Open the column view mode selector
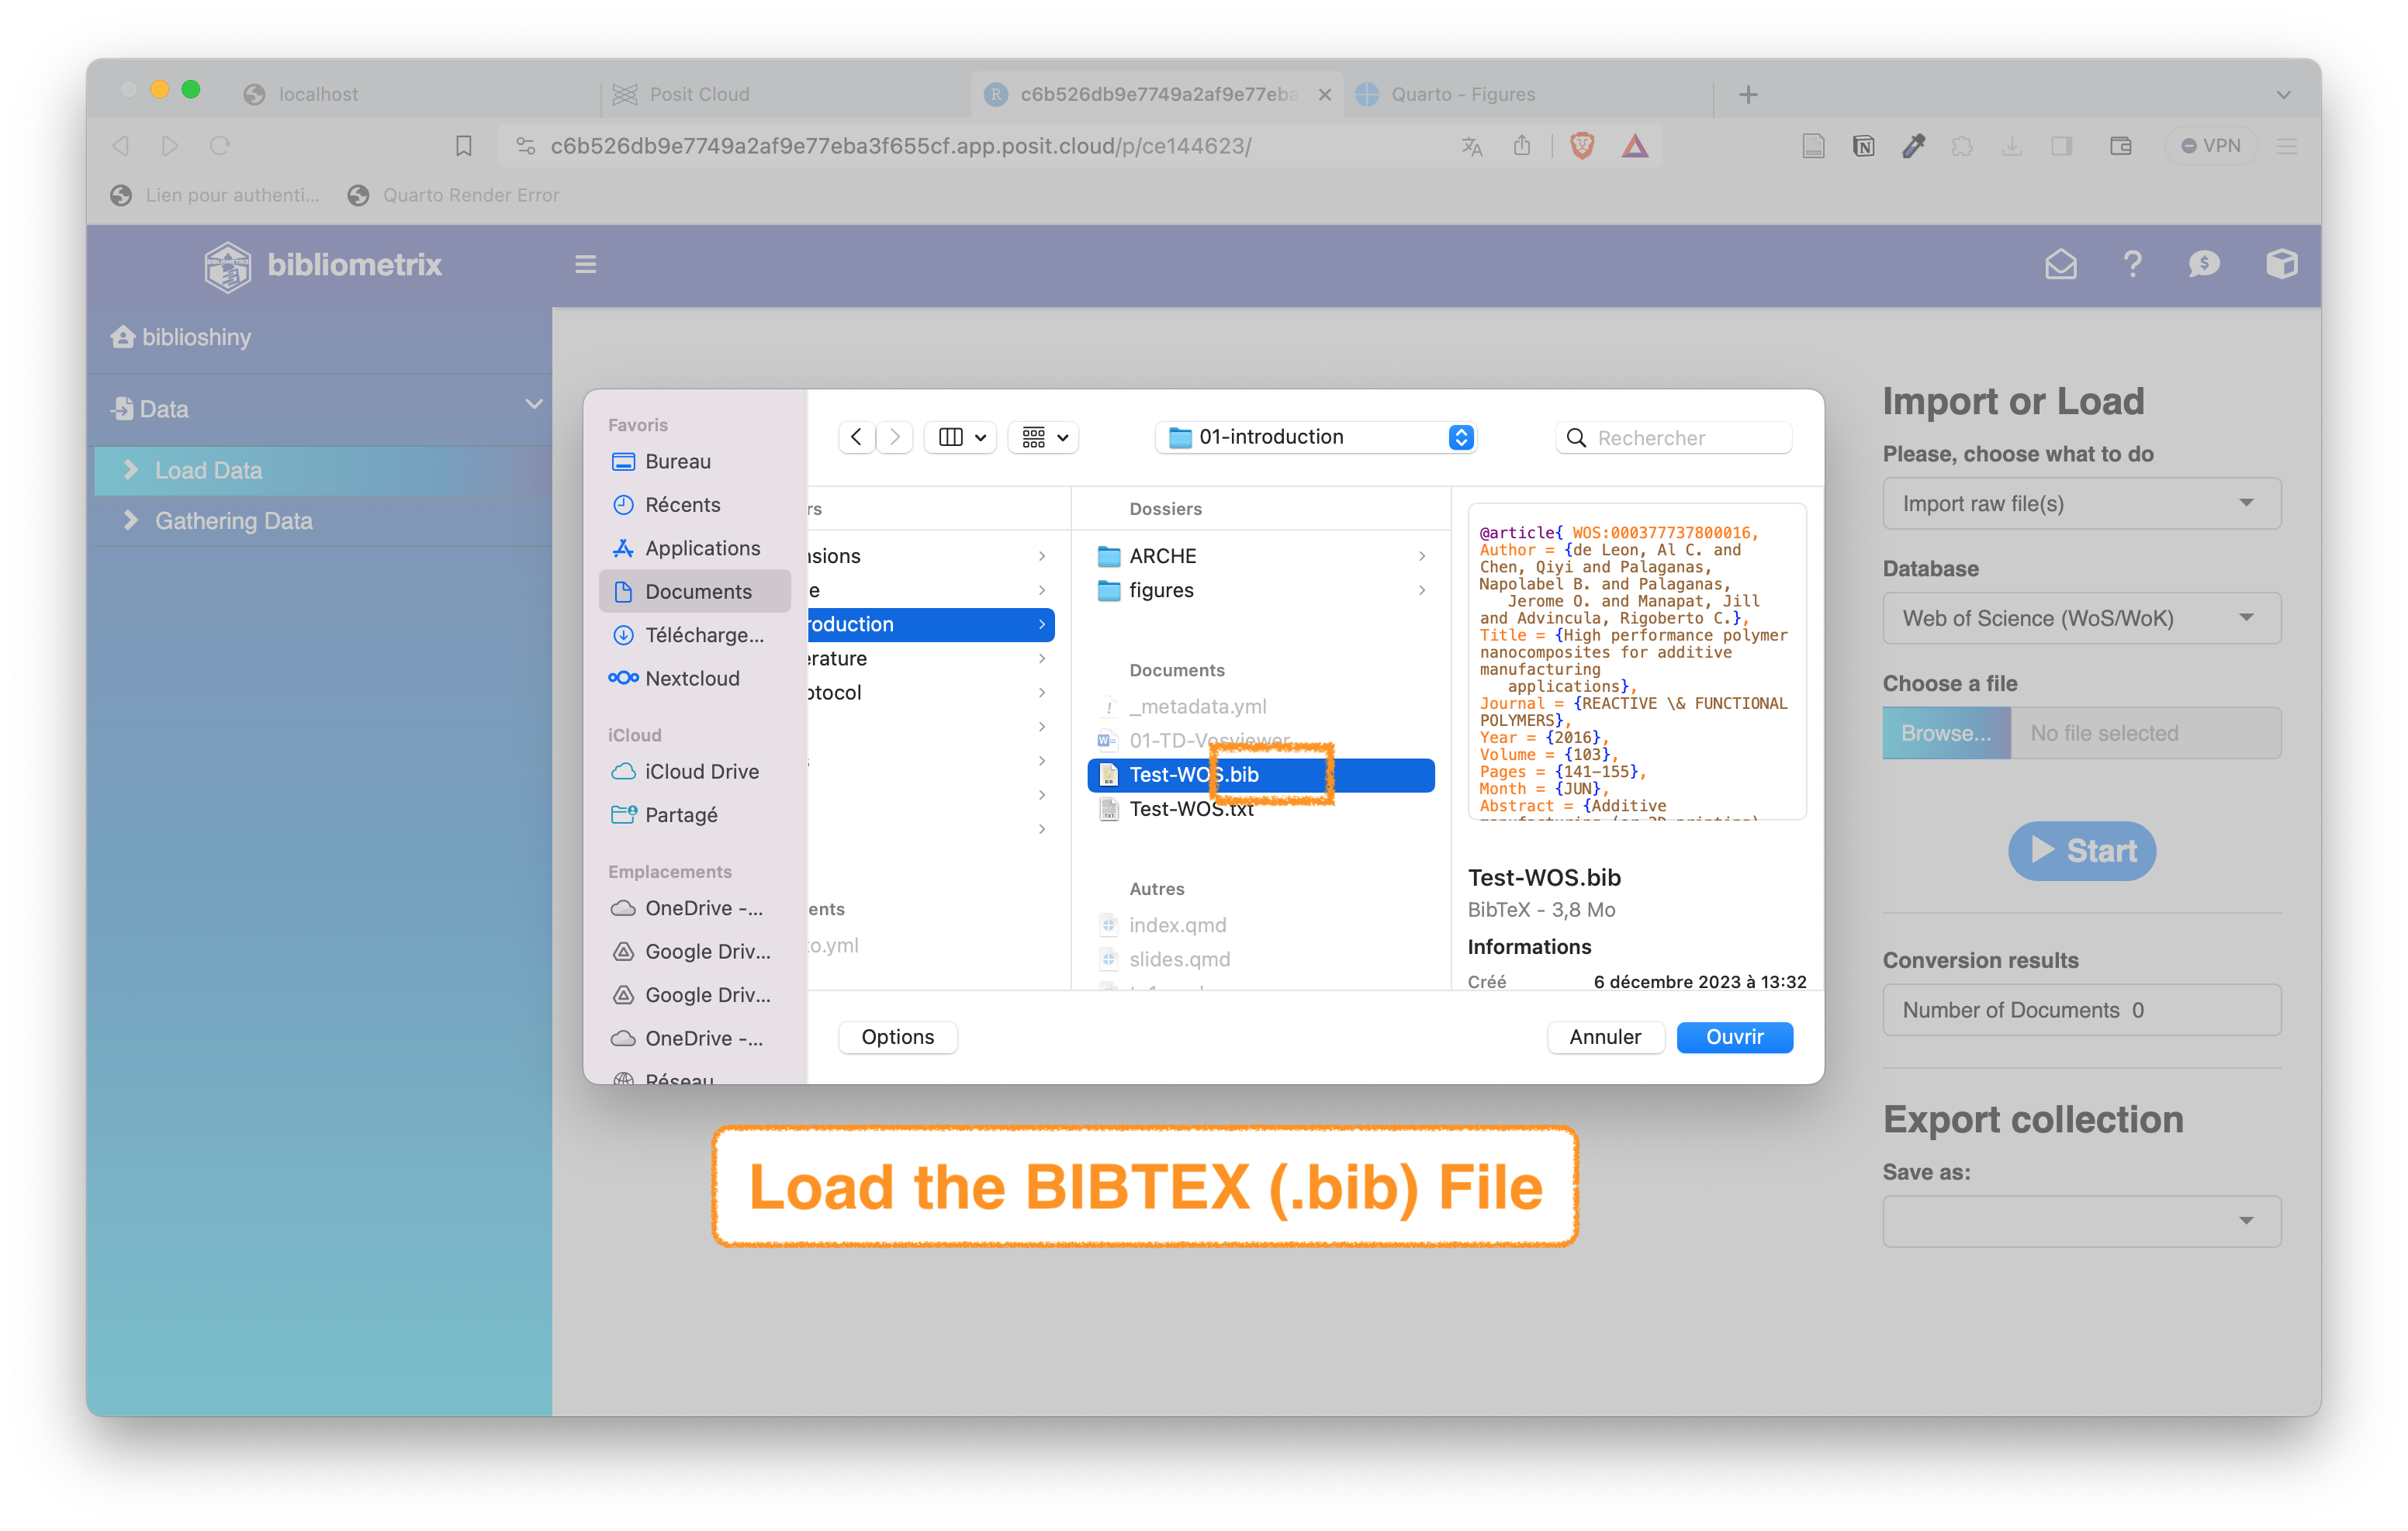The height and width of the screenshot is (1531, 2408). [x=961, y=437]
